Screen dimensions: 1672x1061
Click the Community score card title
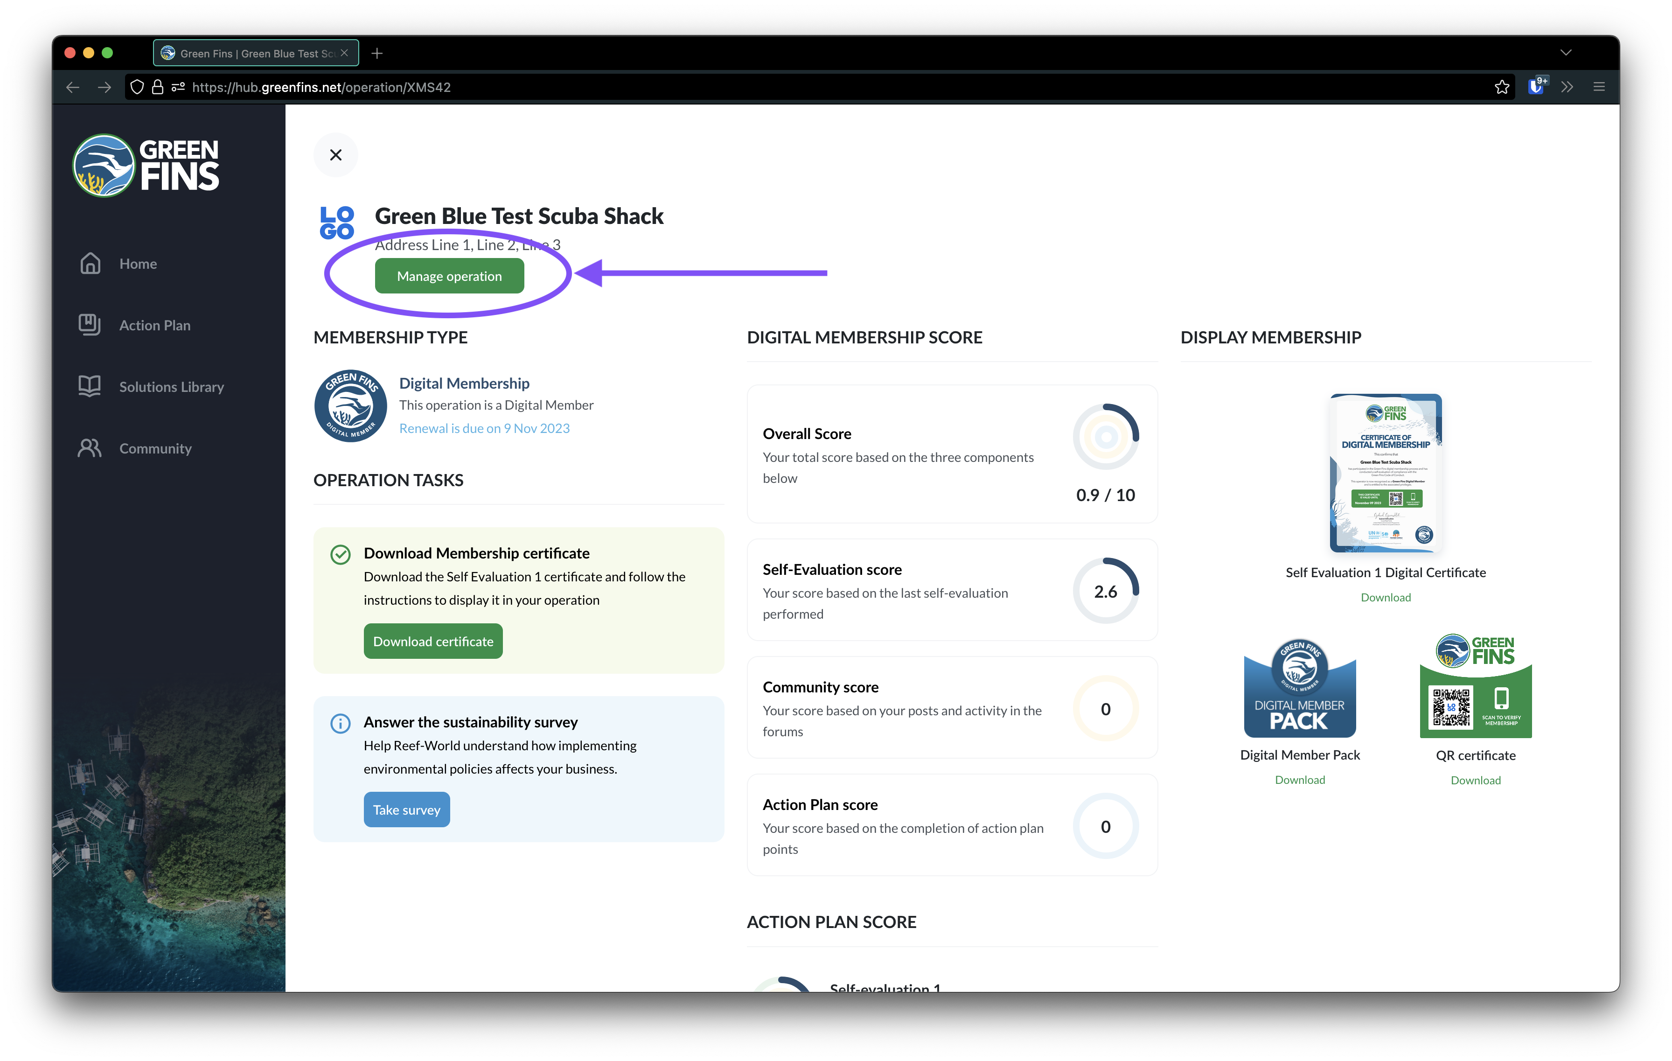pyautogui.click(x=820, y=687)
